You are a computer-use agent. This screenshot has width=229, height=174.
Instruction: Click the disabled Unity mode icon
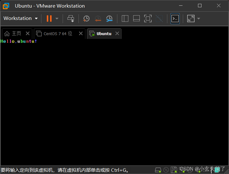(x=159, y=19)
